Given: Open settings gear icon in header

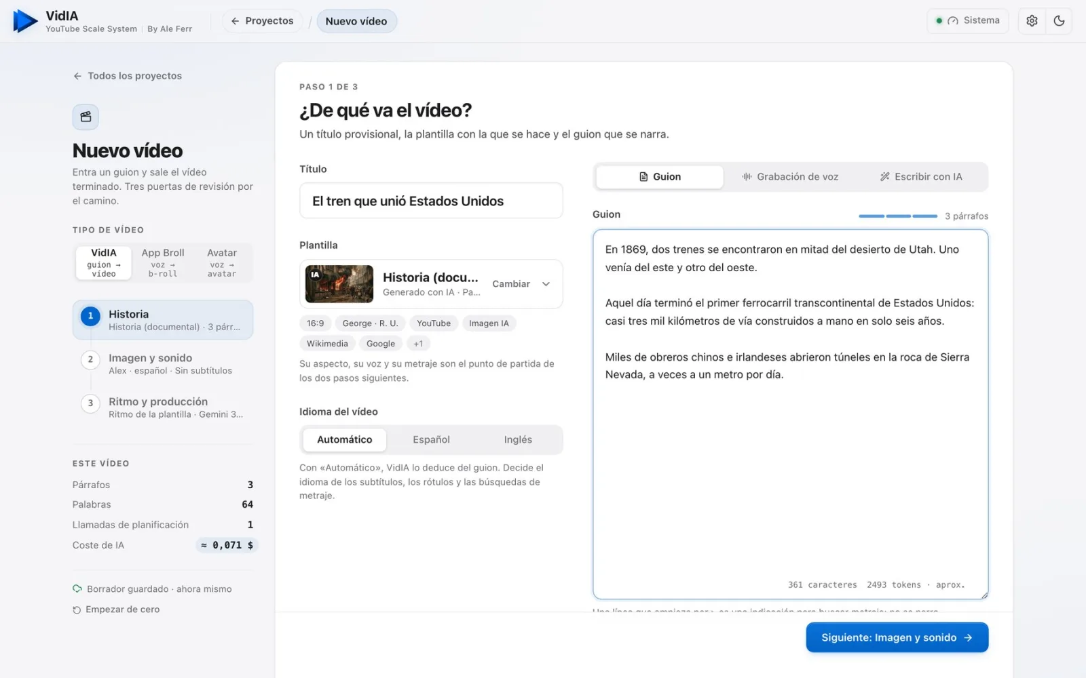Looking at the screenshot, I should pos(1032,21).
